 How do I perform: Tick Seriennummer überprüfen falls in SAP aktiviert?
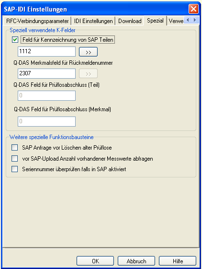[x=14, y=169]
